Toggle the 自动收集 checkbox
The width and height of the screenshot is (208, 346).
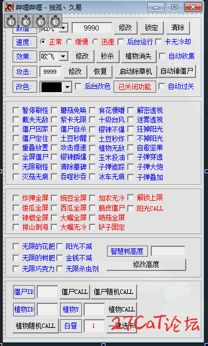162,56
